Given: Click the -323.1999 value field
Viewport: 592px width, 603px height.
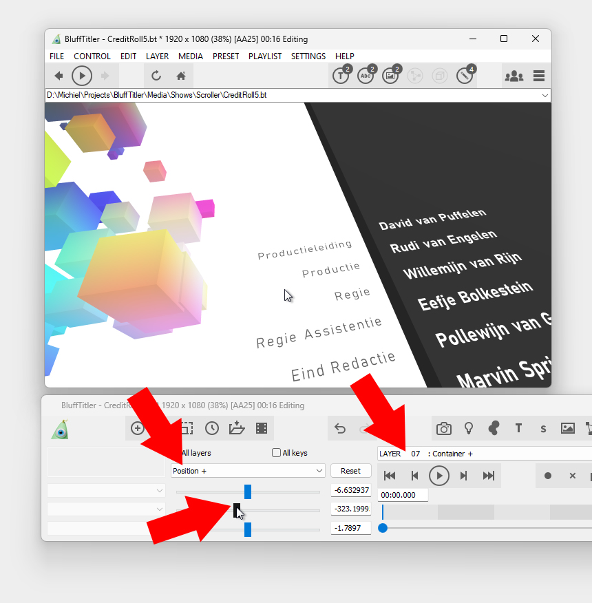Looking at the screenshot, I should pyautogui.click(x=351, y=509).
